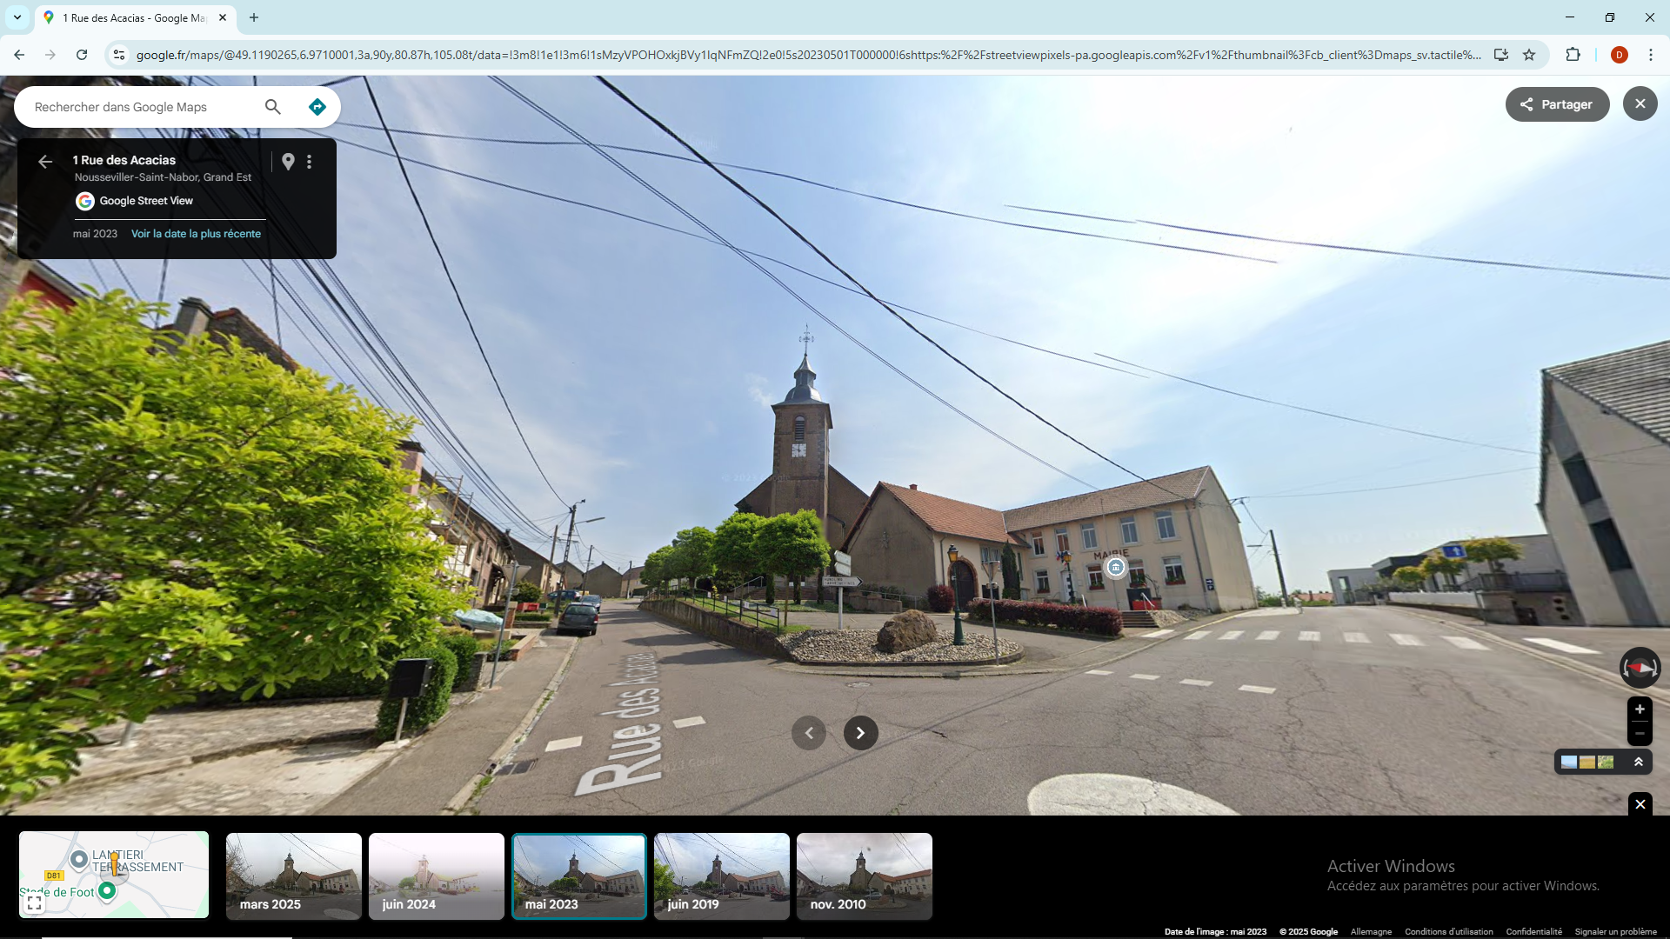
Task: Click the Allemagne footer link
Action: (1371, 932)
